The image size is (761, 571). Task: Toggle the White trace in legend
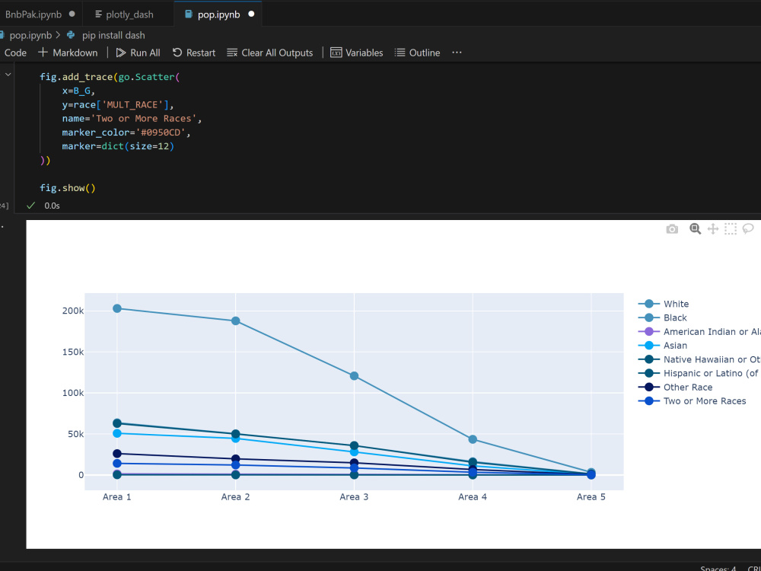click(x=664, y=304)
